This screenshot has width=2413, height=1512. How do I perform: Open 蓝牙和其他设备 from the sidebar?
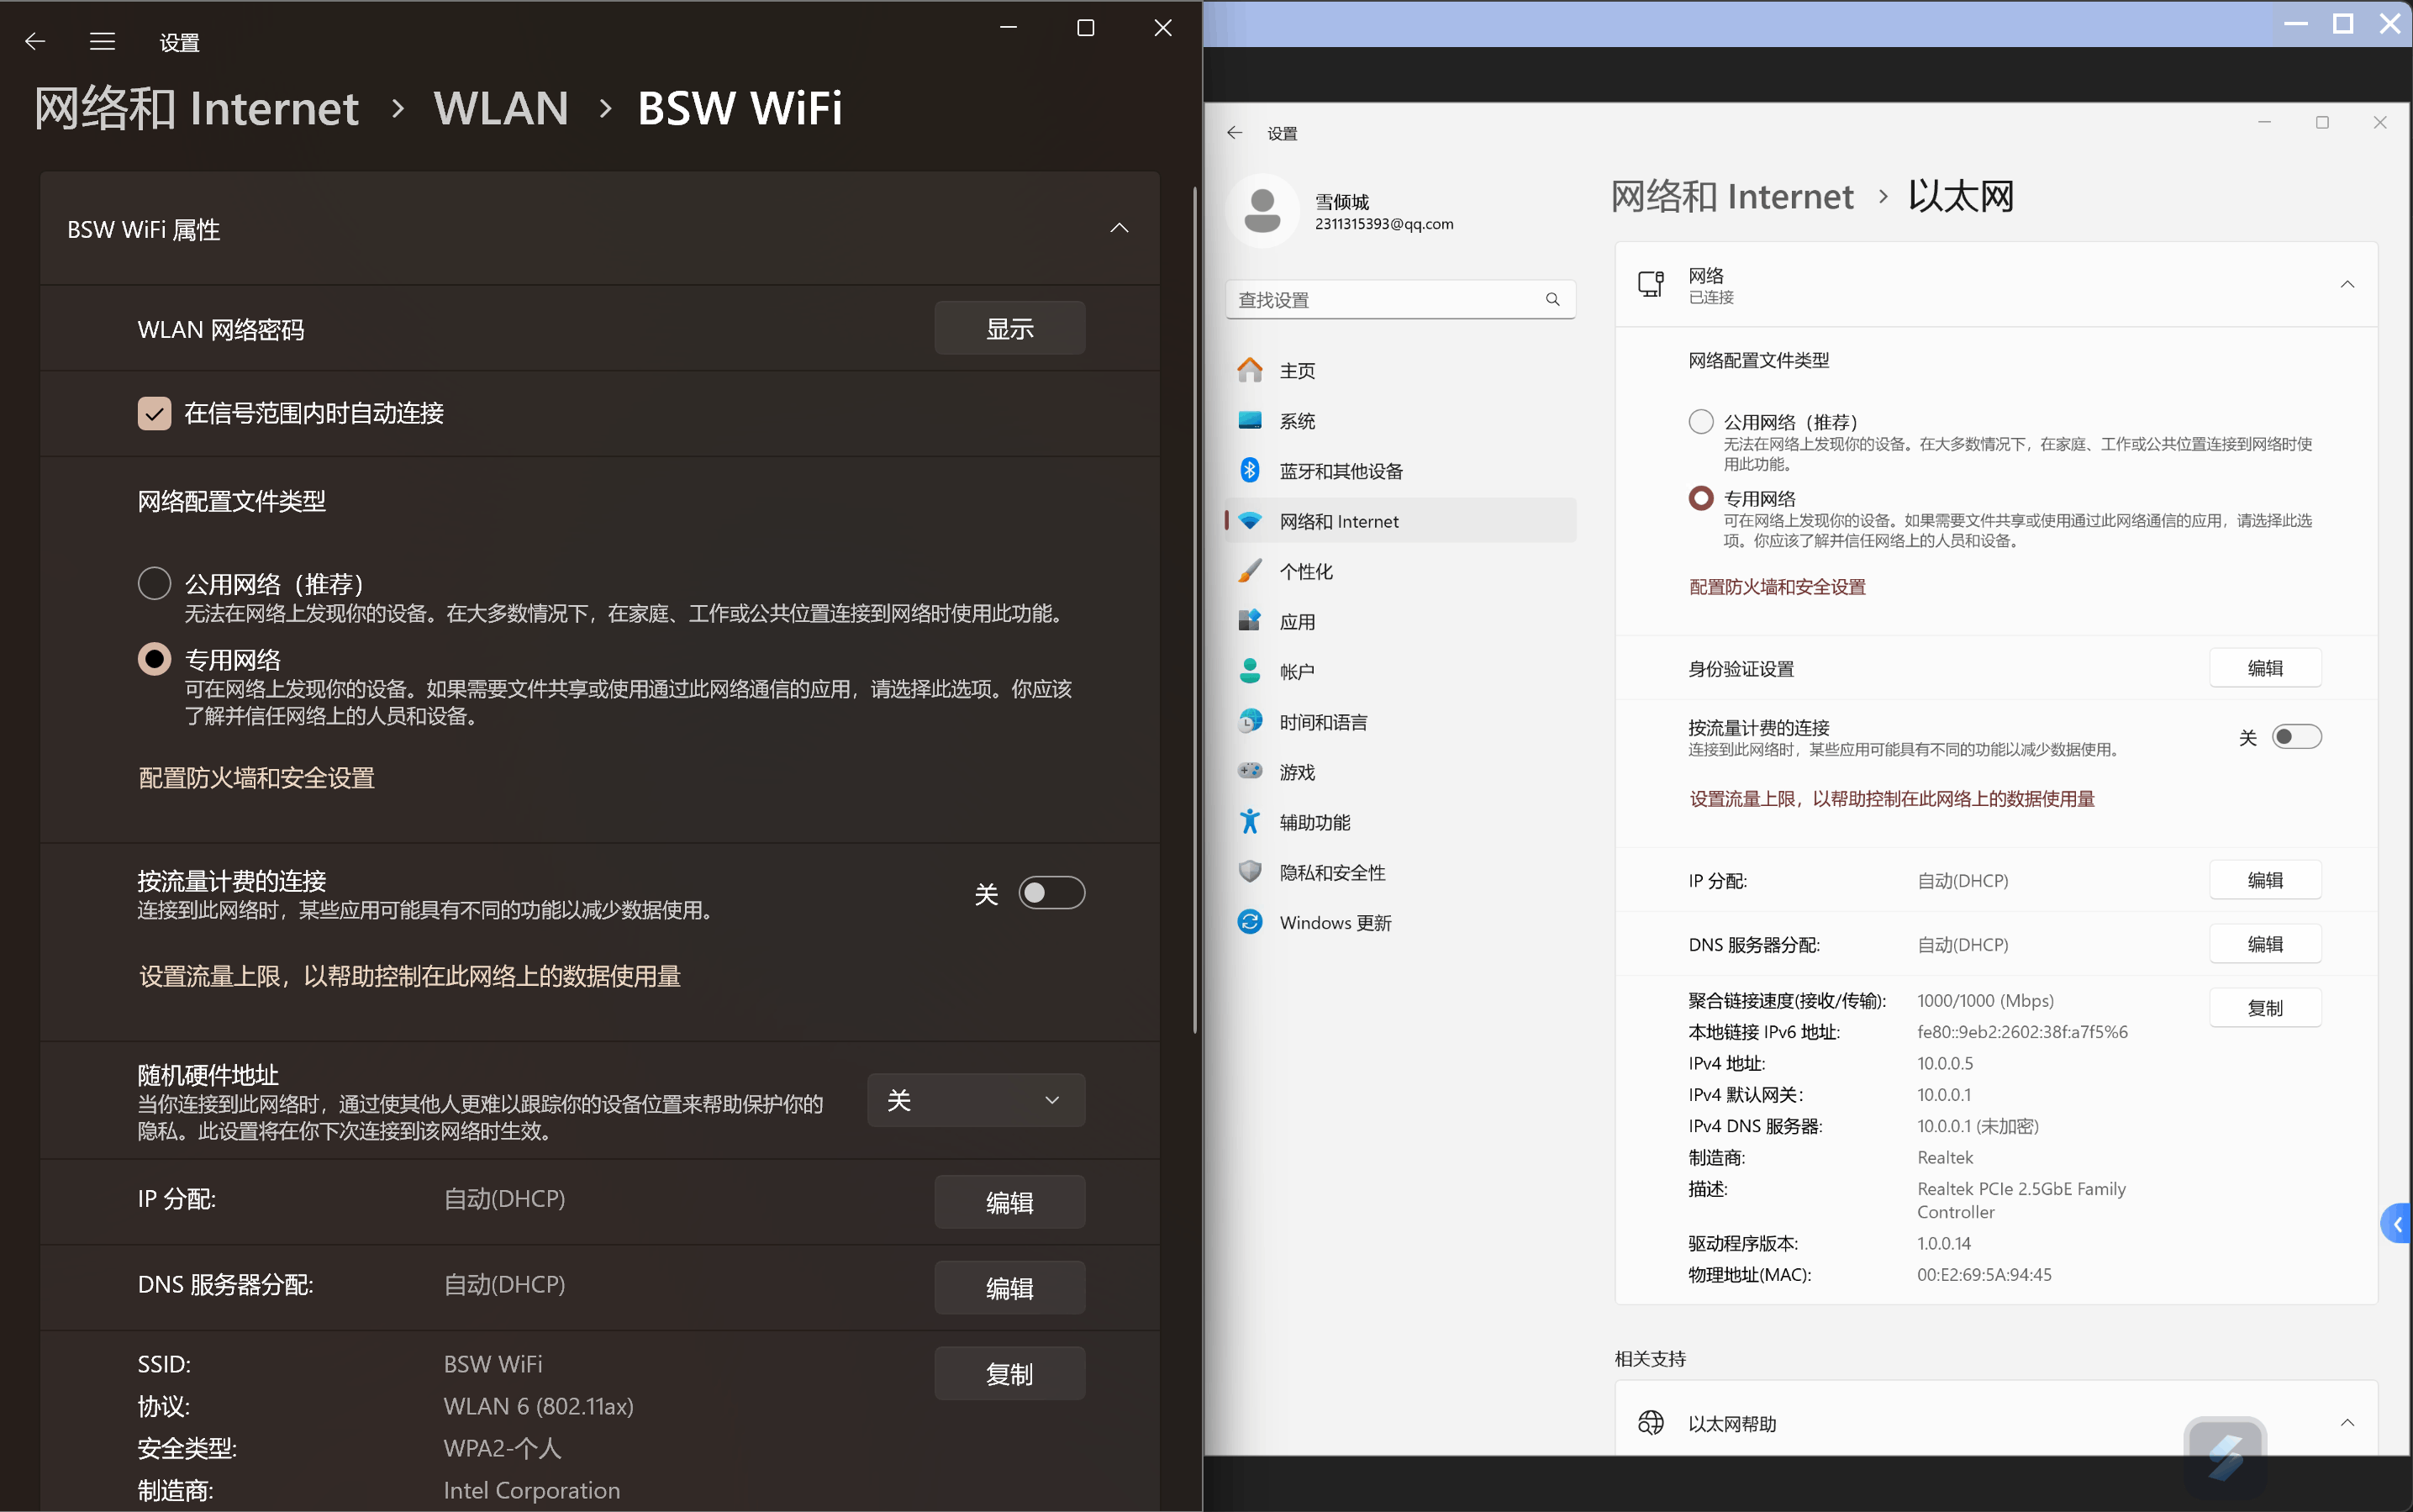click(1340, 471)
